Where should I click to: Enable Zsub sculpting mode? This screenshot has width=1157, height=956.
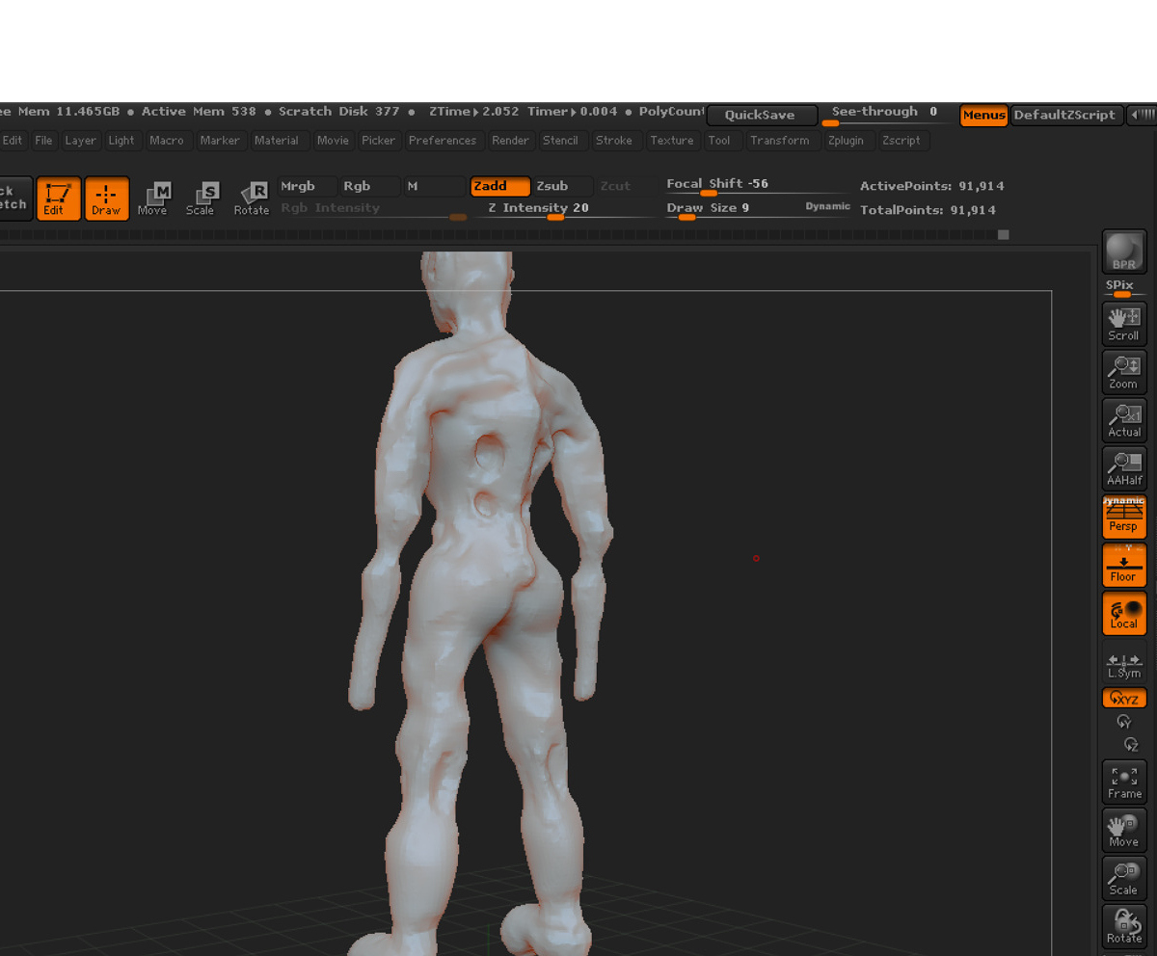click(x=562, y=186)
